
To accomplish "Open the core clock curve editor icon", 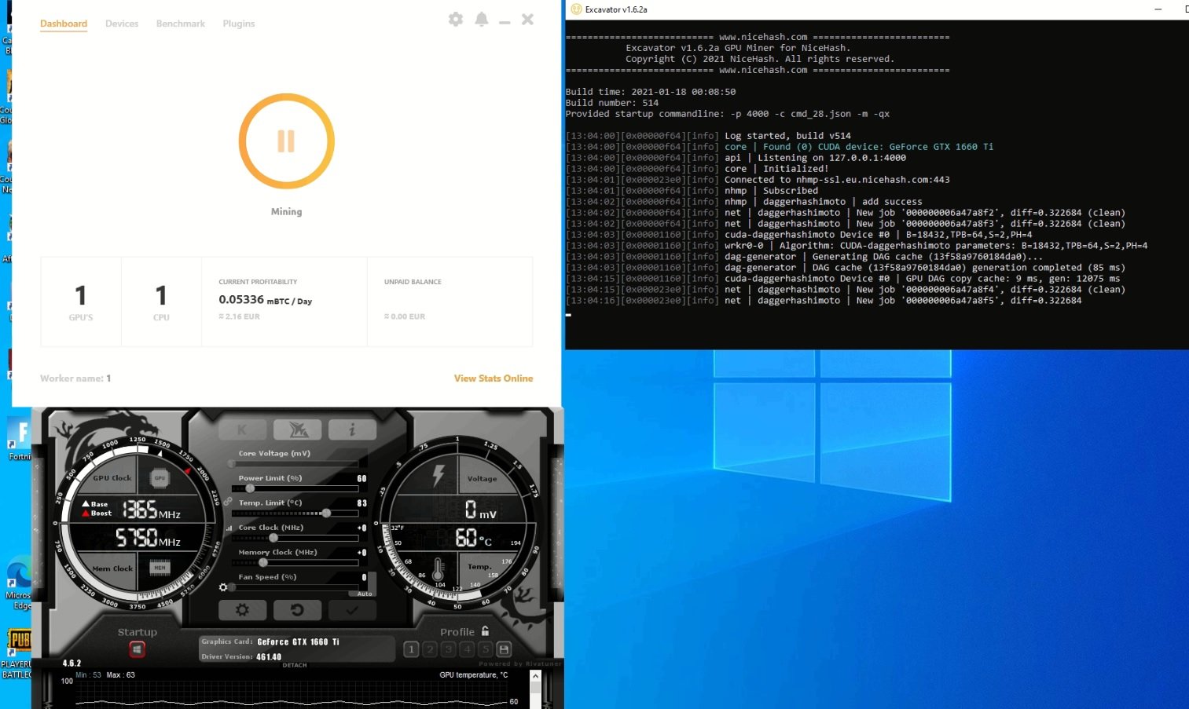I will (229, 528).
